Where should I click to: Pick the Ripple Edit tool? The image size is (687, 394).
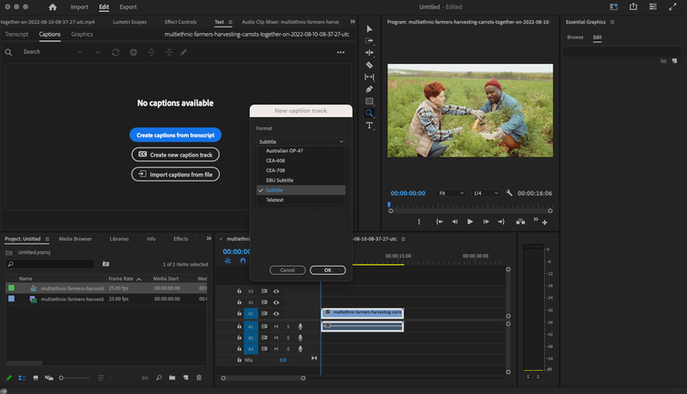[369, 53]
